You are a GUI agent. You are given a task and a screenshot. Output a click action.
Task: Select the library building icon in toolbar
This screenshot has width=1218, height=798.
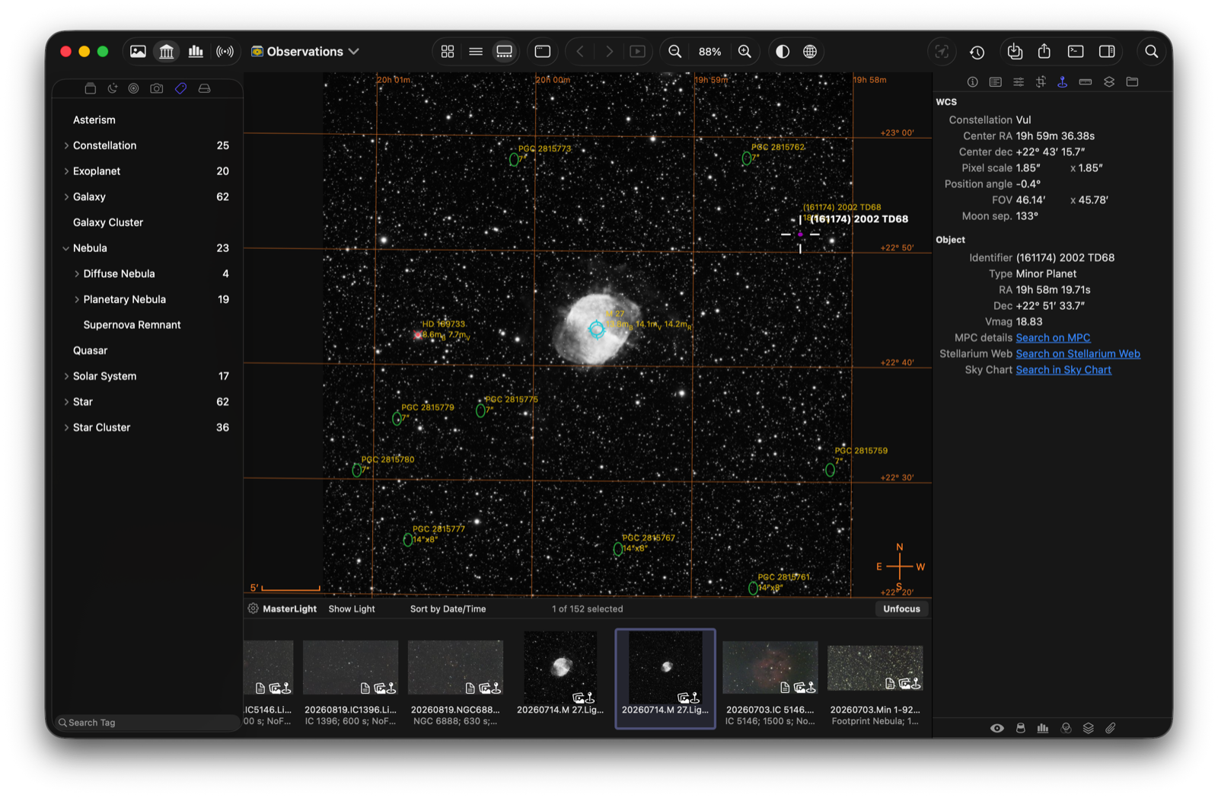166,52
